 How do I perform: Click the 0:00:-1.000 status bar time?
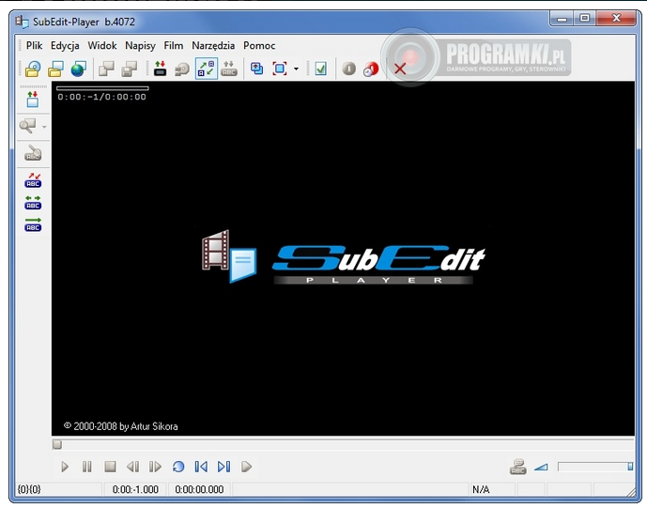(x=135, y=489)
